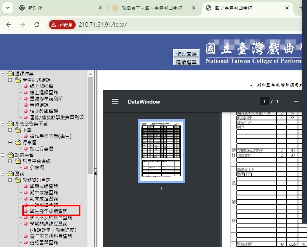
Task: Close the 新功能 tab
Action: 100,8
